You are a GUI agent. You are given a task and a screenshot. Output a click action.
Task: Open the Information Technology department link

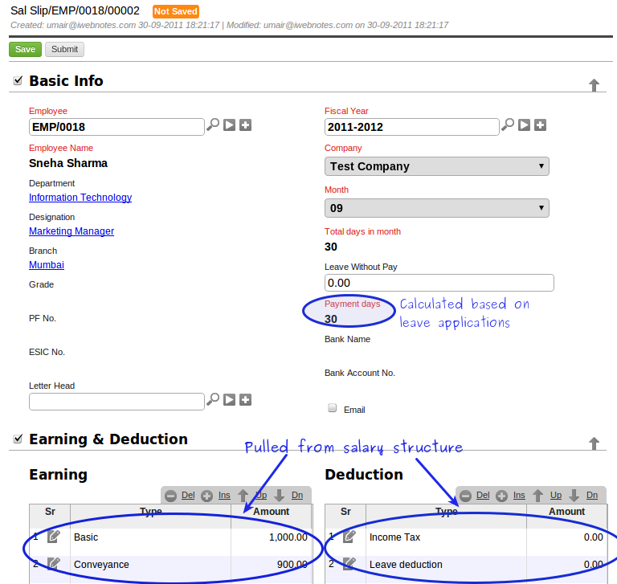[x=80, y=198]
